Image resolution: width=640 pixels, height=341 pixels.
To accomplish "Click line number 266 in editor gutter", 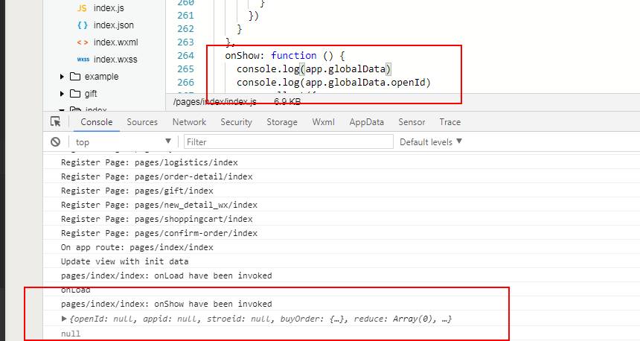I will [x=186, y=83].
